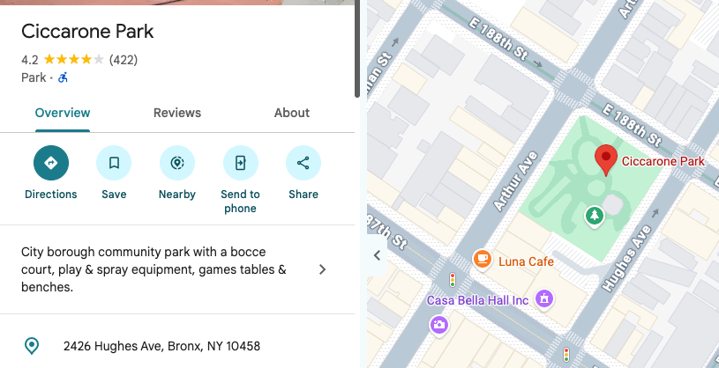Click the park description text
The image size is (719, 368).
point(154,269)
